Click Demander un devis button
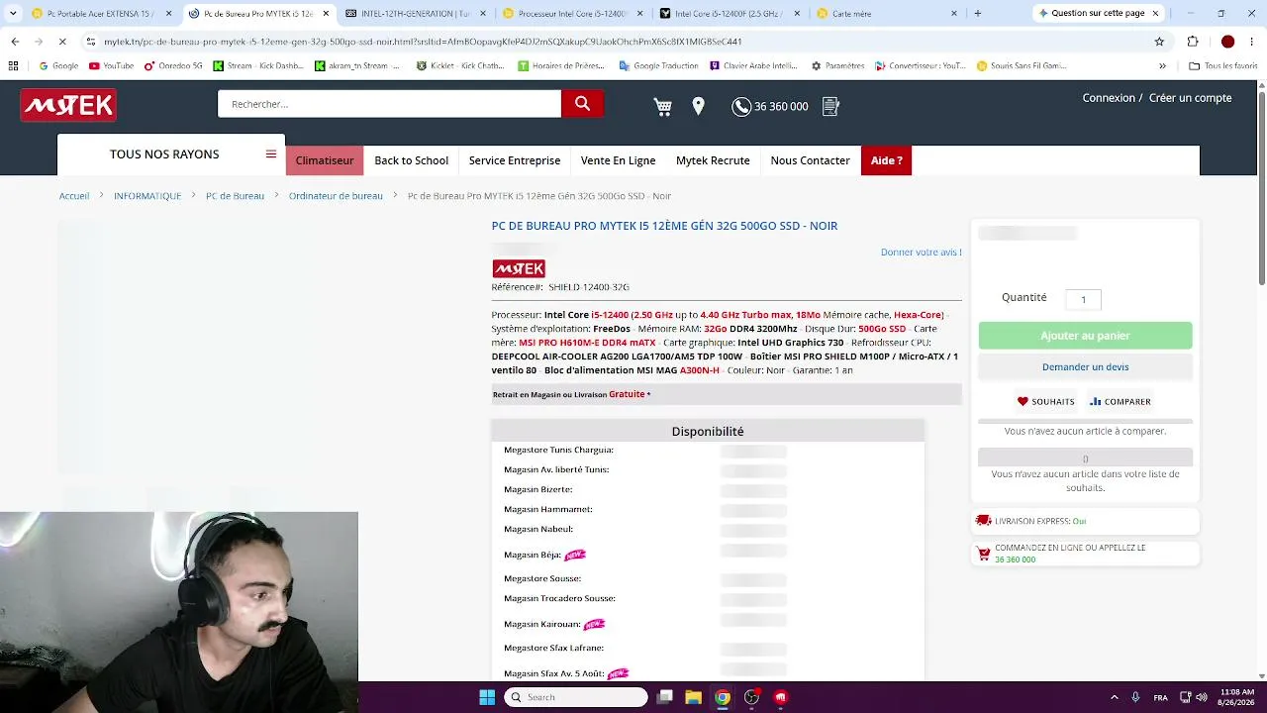1267x713 pixels. [x=1085, y=367]
